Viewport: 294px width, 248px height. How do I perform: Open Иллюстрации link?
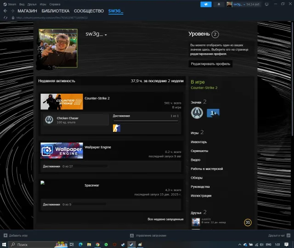(x=201, y=196)
